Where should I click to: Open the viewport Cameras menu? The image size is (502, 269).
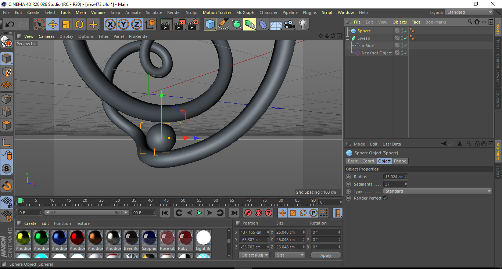[x=46, y=36]
